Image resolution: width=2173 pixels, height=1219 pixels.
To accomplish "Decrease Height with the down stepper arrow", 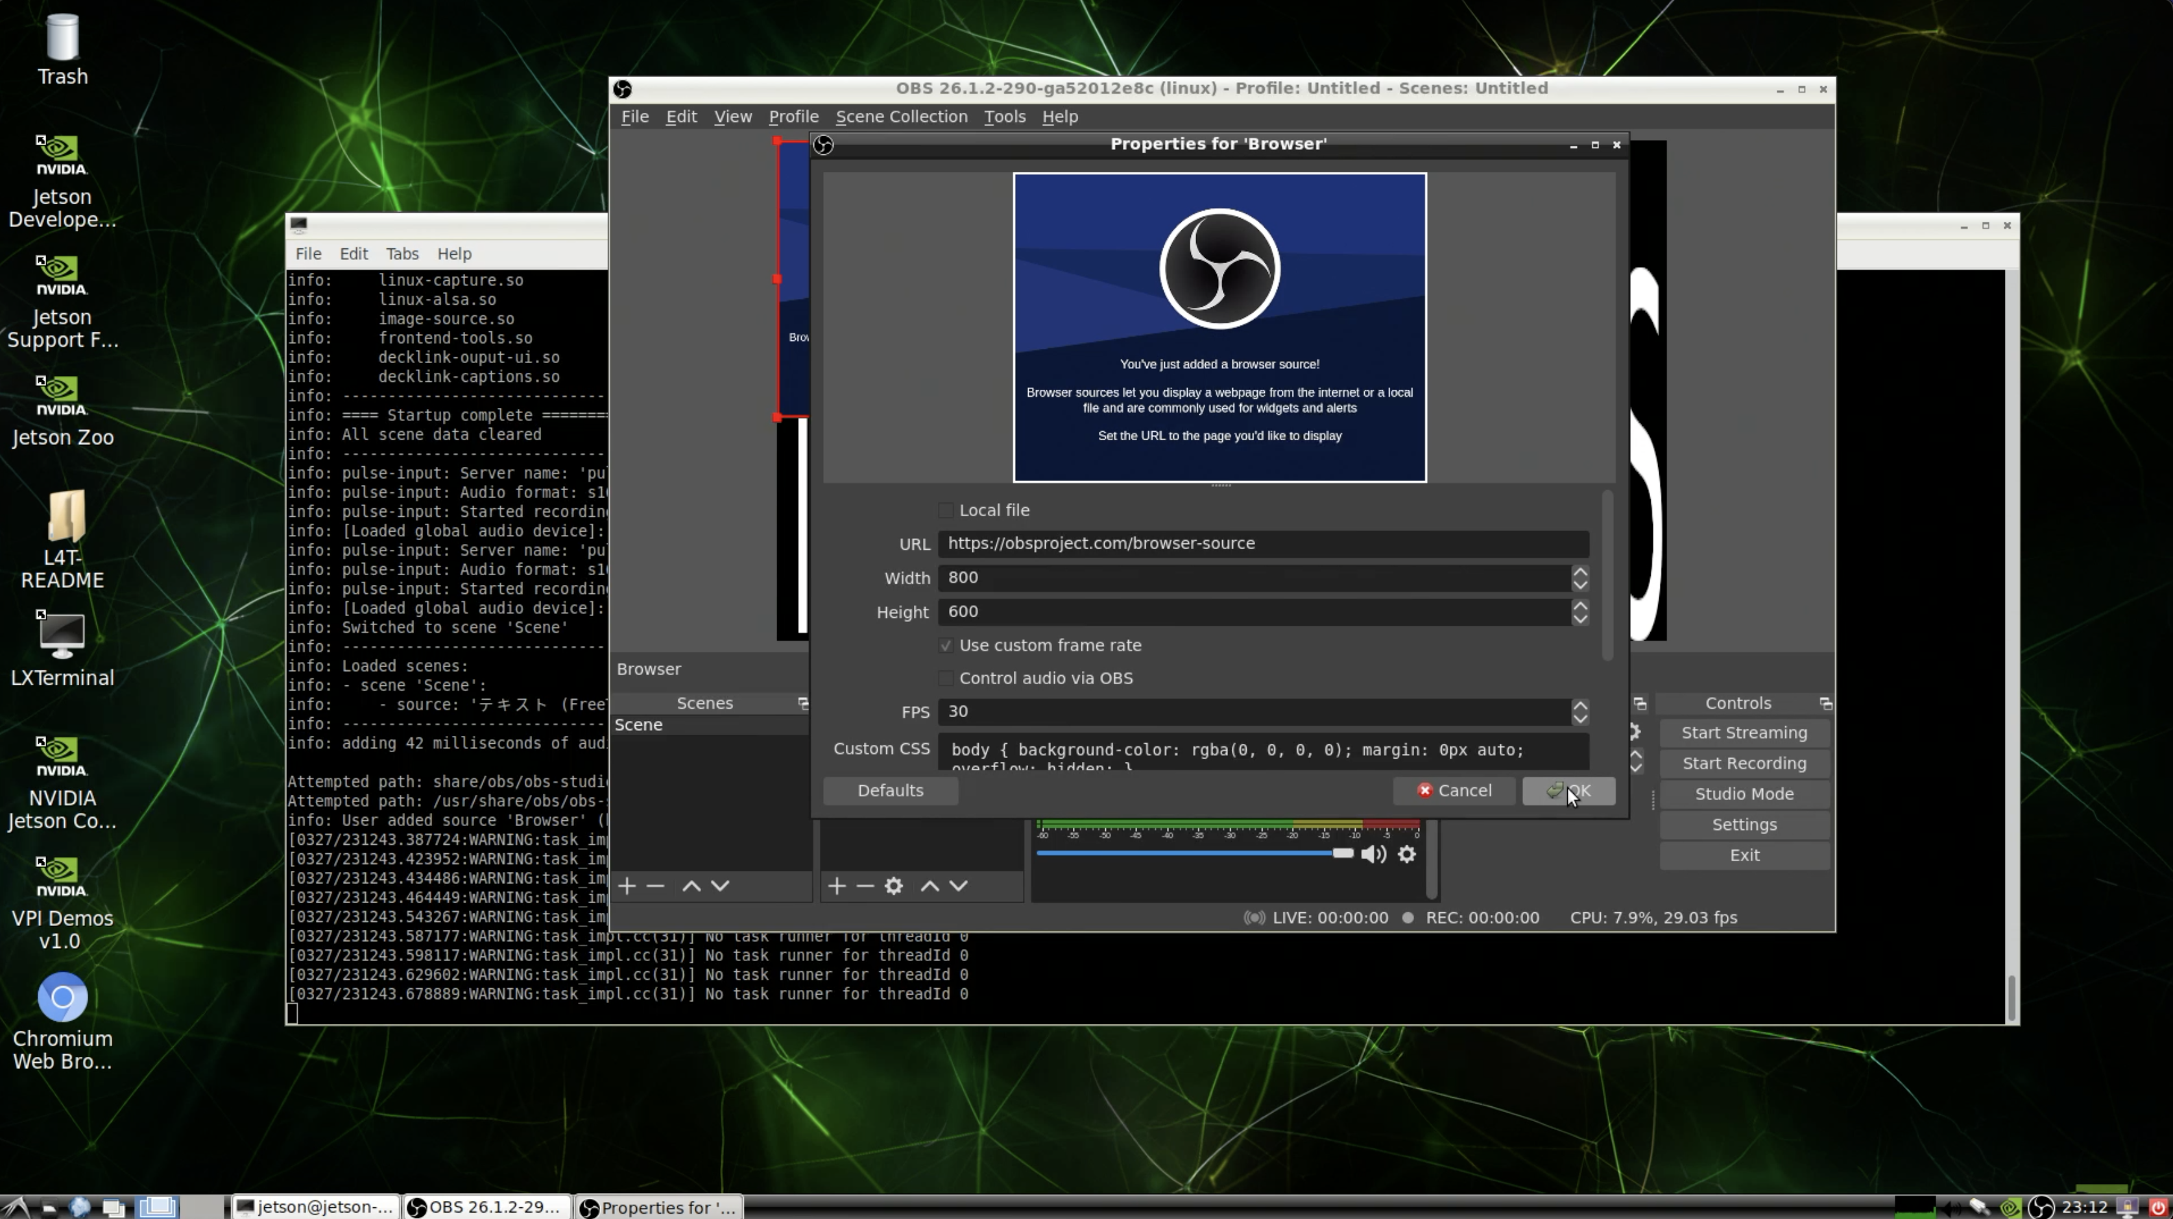I will pyautogui.click(x=1580, y=619).
